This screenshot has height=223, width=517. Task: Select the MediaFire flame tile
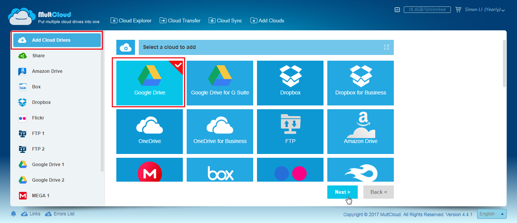pos(360,170)
